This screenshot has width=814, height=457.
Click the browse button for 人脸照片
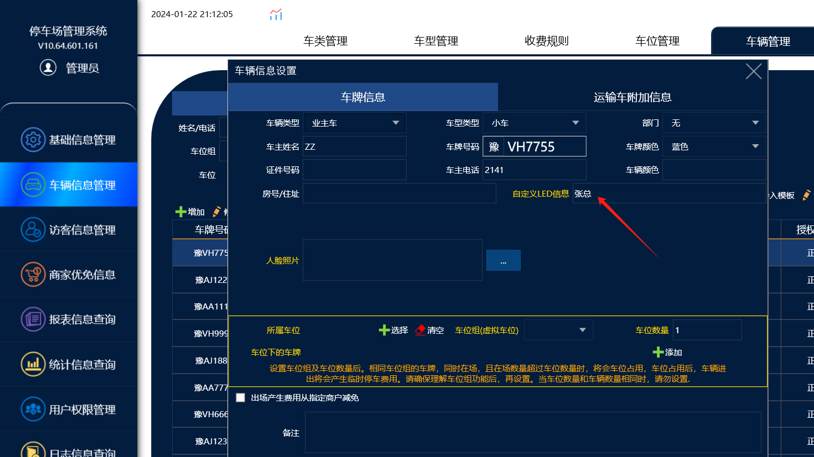(x=503, y=260)
